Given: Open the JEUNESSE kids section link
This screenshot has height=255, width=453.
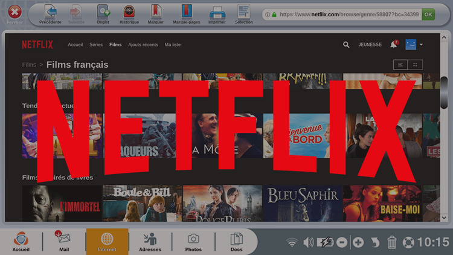Looking at the screenshot, I should coord(370,45).
